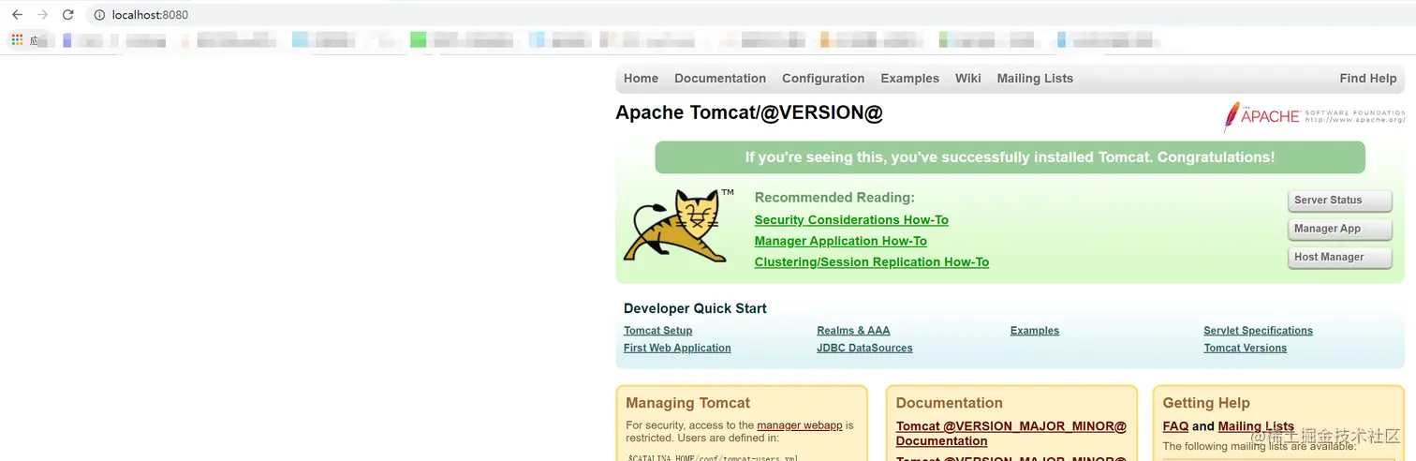1416x461 pixels.
Task: Open the First Web Application link
Action: click(677, 348)
